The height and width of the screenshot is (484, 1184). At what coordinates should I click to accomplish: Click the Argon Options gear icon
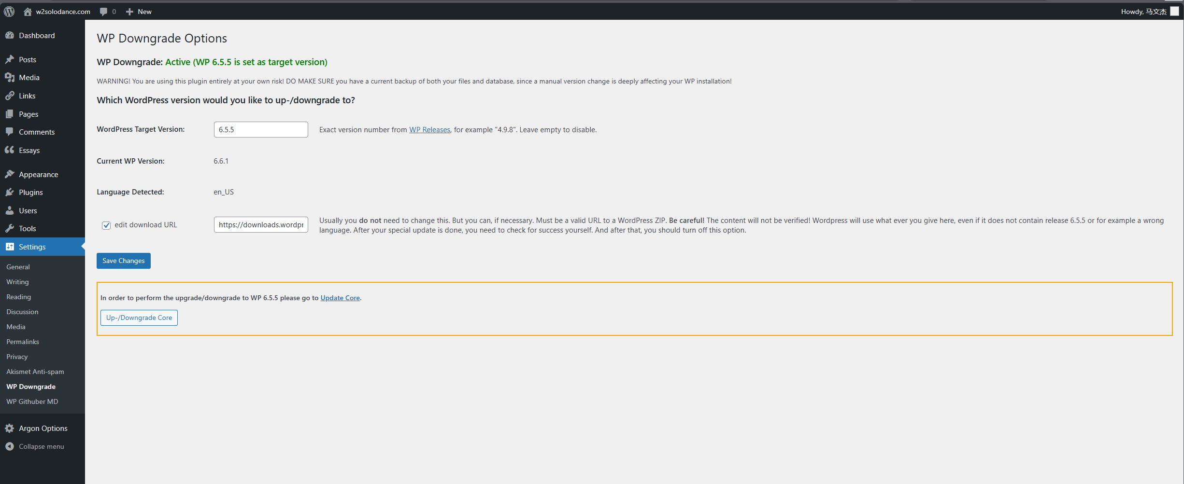point(10,429)
